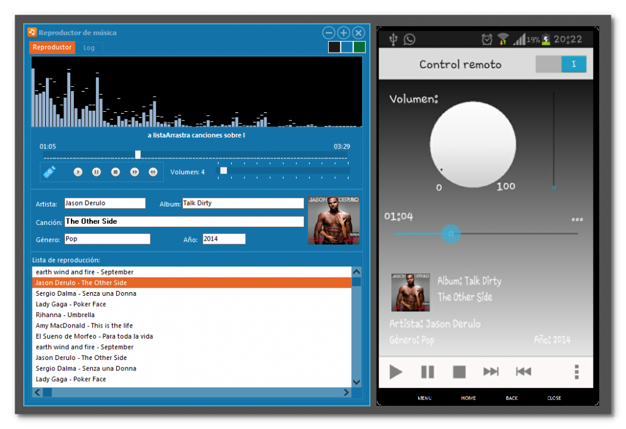The width and height of the screenshot is (626, 429).
Task: Select El Sueno de Morfeo - Para toda la vida
Action: 191,336
